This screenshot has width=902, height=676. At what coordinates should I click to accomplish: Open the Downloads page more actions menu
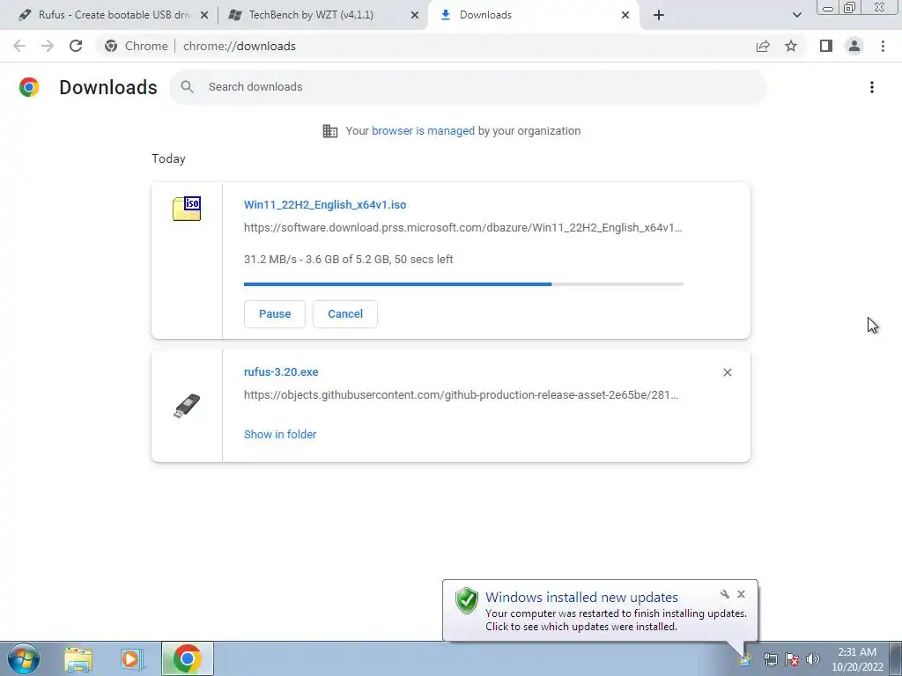point(871,87)
